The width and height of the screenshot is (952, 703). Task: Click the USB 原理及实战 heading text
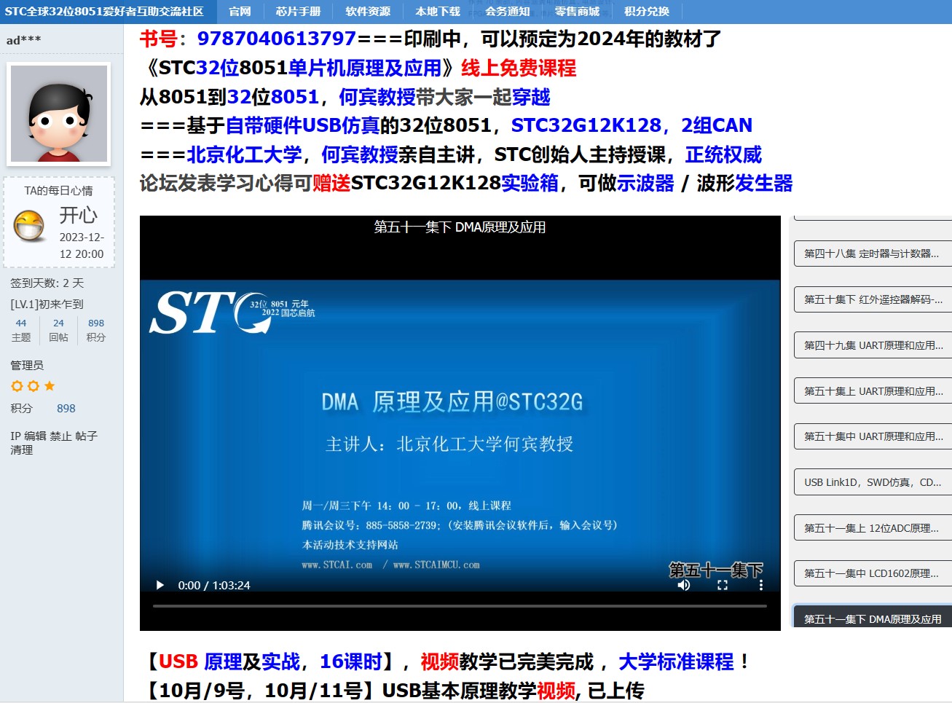(229, 661)
